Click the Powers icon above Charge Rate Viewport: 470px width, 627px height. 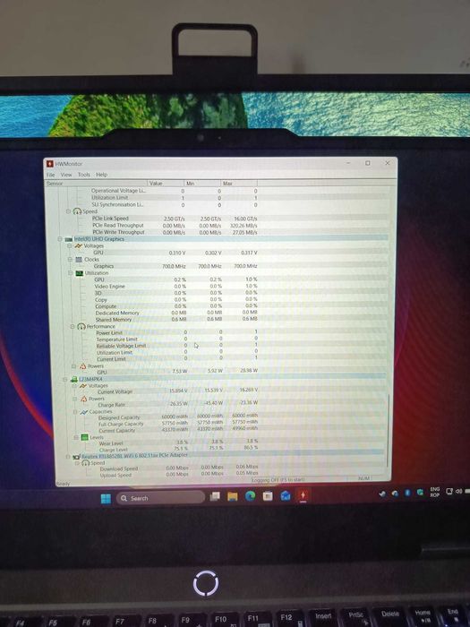pos(84,399)
